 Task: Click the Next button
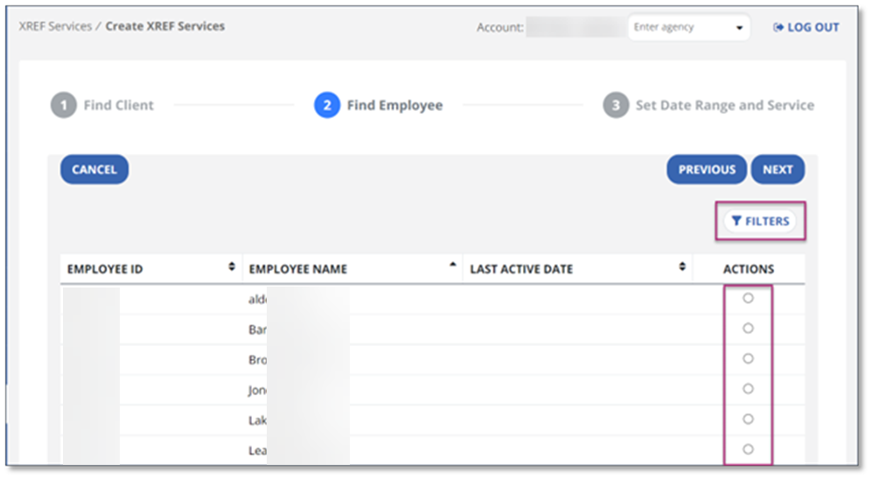pyautogui.click(x=778, y=170)
